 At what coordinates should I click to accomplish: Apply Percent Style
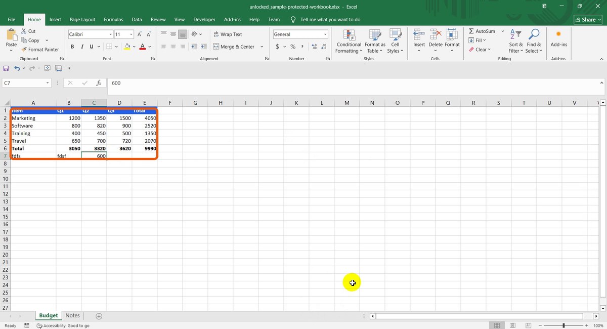point(293,47)
